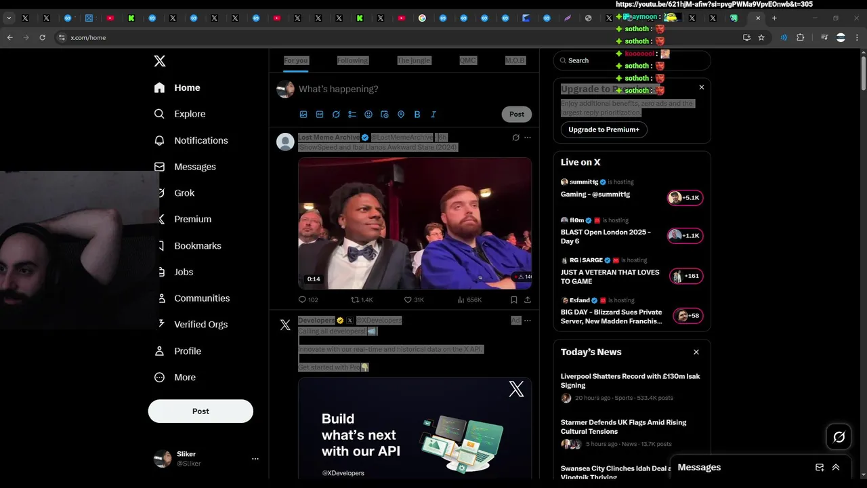Click the gray Post button in composer
Screen dimensions: 867x488
pyautogui.click(x=517, y=115)
